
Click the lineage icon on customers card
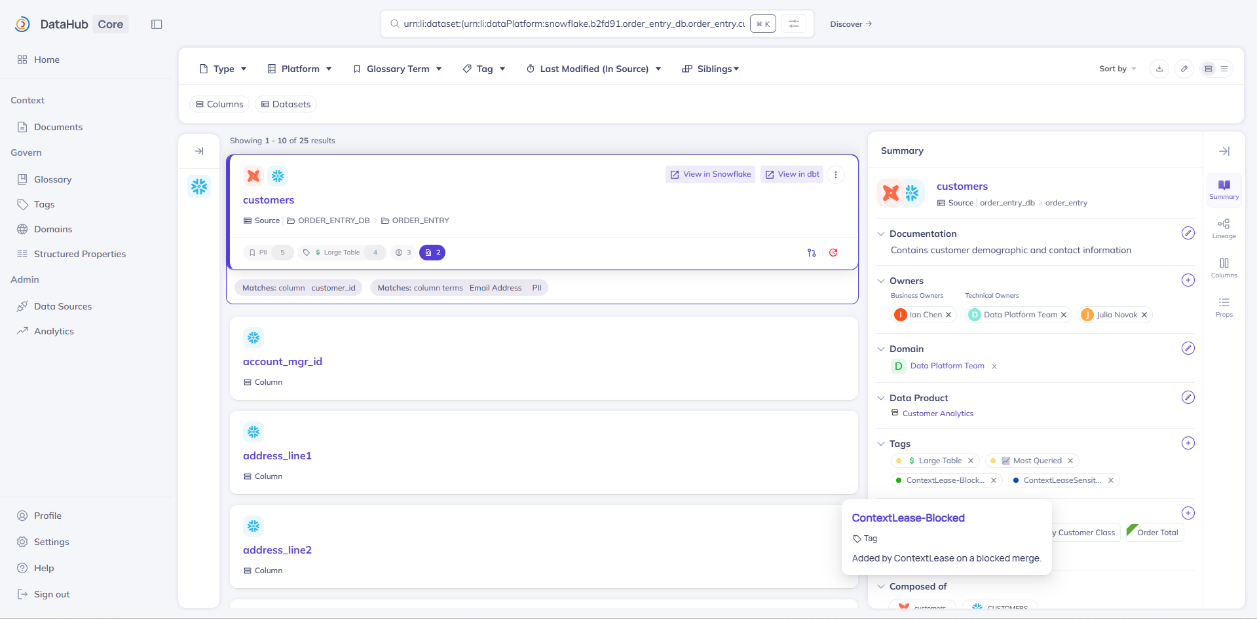(x=812, y=253)
